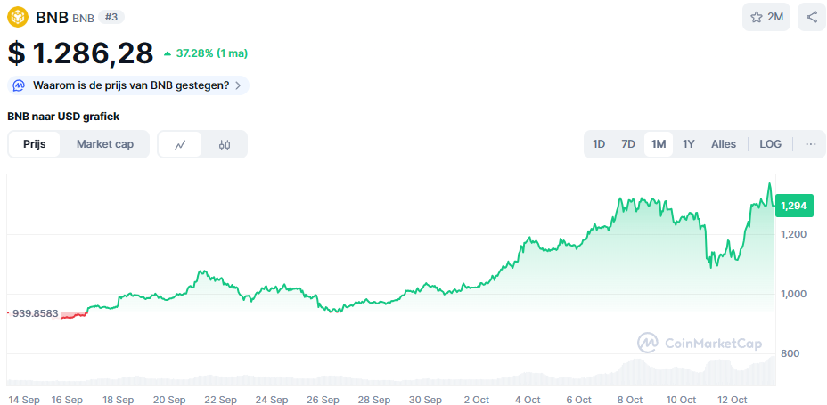Open the three-dots more options menu
Screen dimensions: 827x405
coord(810,144)
